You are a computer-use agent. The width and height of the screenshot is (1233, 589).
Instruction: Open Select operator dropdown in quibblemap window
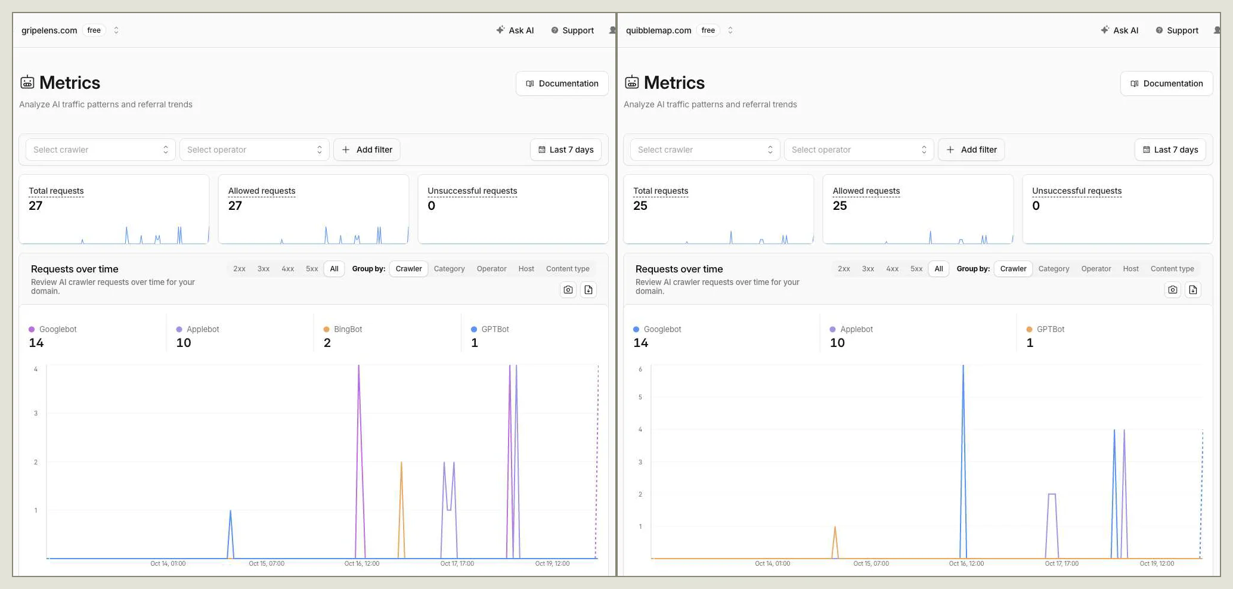coord(859,150)
